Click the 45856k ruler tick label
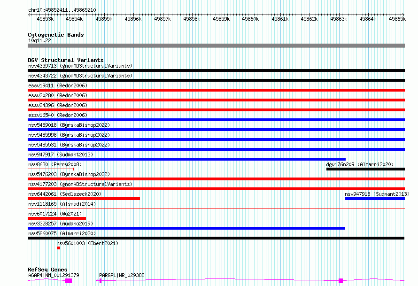Screen dimensions: 418x286 click(133, 19)
